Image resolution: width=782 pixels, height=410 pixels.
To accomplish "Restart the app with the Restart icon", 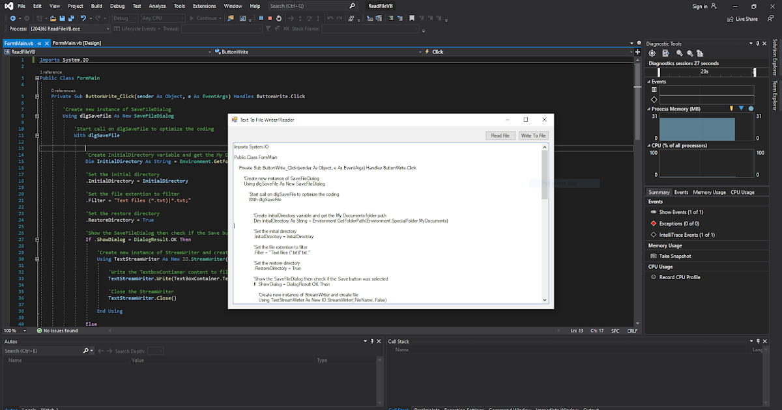I will click(x=279, y=19).
